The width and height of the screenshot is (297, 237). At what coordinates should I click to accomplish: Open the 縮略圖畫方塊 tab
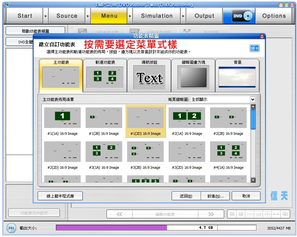(x=193, y=75)
